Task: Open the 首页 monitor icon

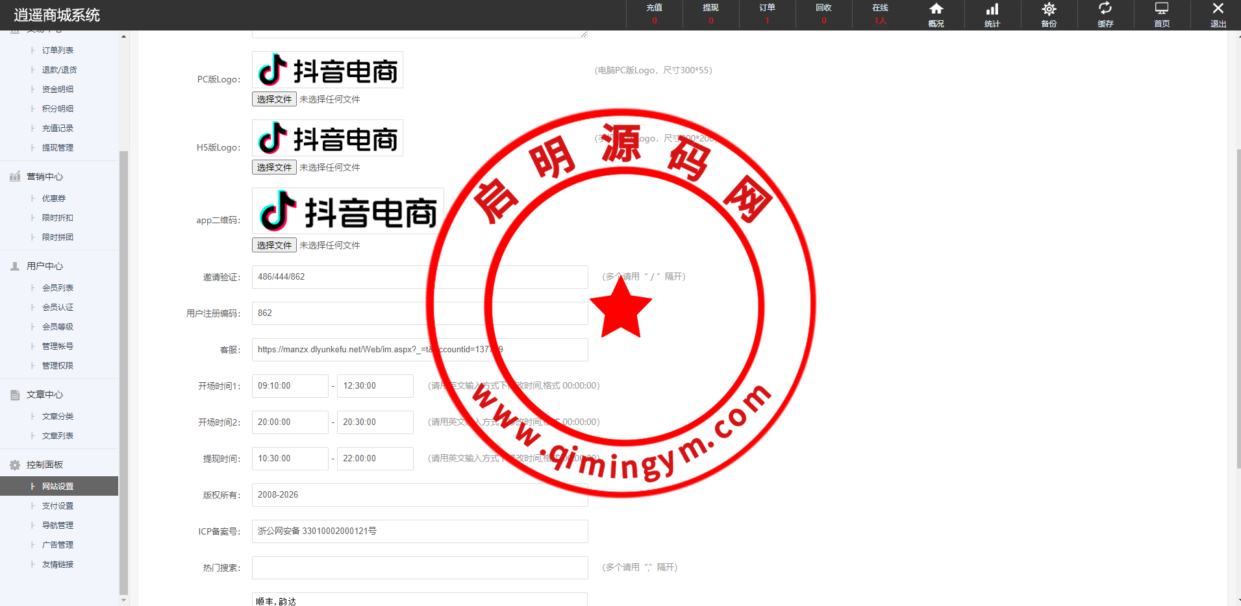Action: 1162,9
